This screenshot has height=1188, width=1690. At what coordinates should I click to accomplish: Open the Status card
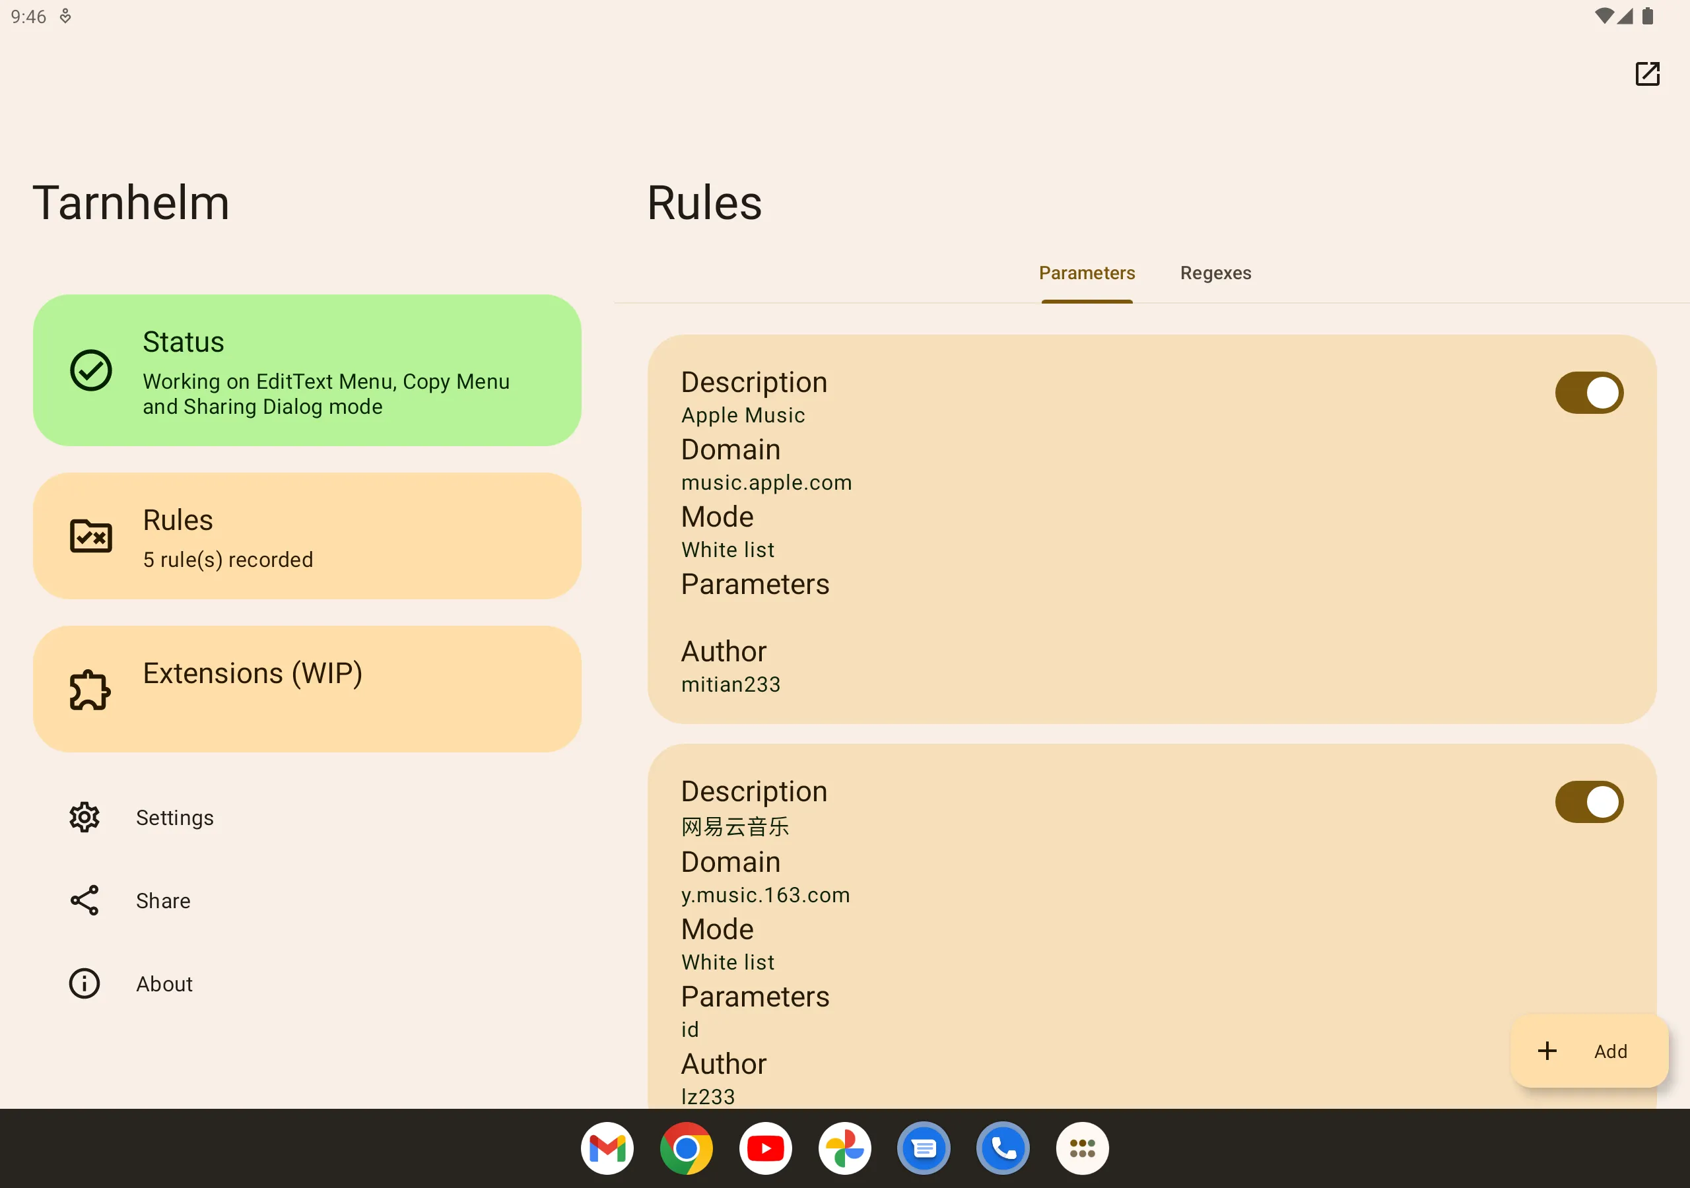coord(307,370)
